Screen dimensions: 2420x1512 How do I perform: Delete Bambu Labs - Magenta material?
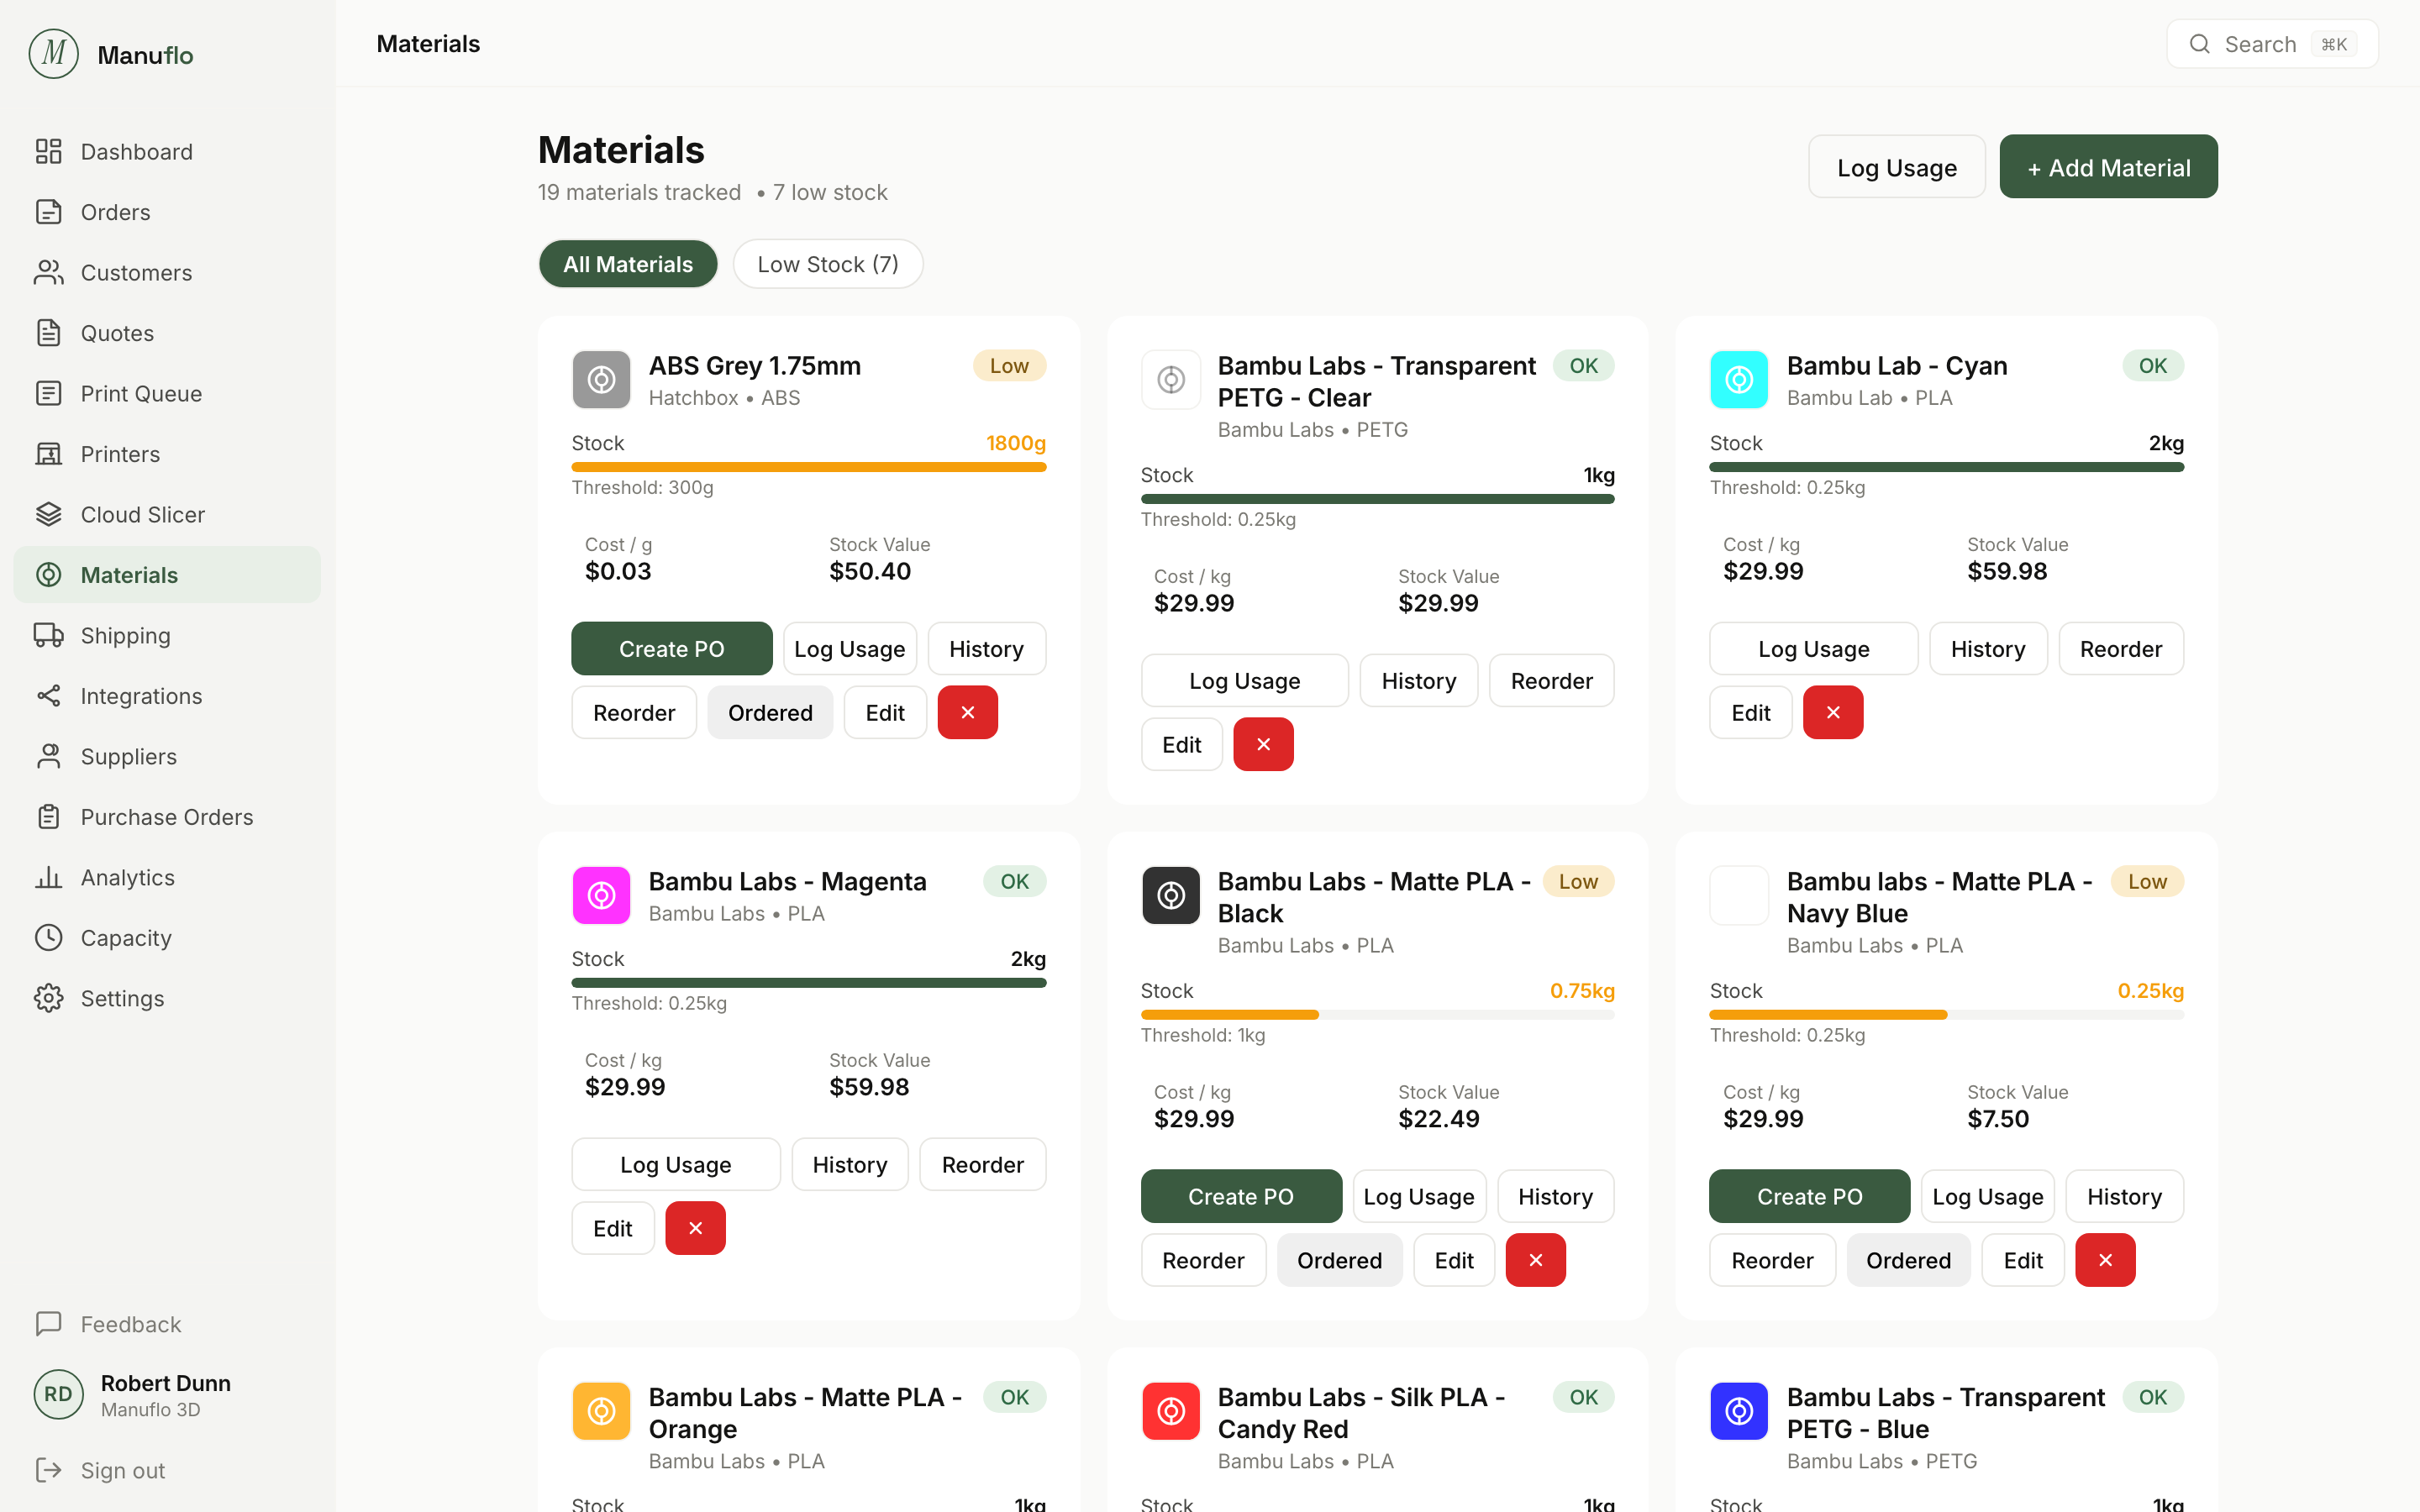tap(695, 1229)
